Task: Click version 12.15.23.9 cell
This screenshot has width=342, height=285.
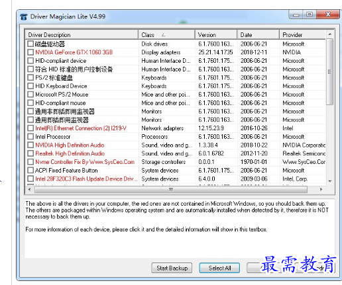Action: (x=211, y=128)
